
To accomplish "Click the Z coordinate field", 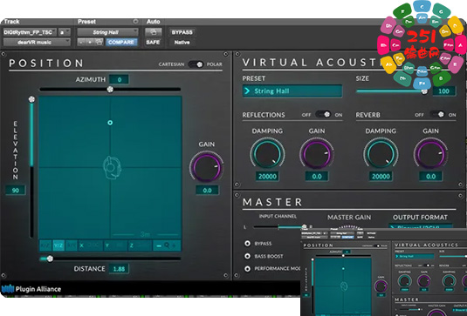I will pyautogui.click(x=140, y=245).
